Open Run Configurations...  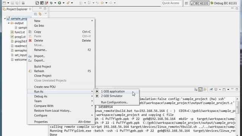pyautogui.click(x=117, y=102)
